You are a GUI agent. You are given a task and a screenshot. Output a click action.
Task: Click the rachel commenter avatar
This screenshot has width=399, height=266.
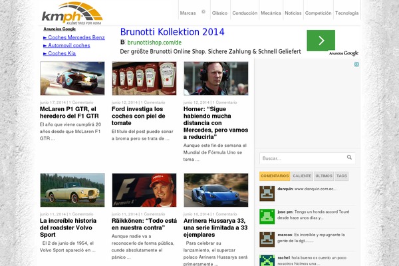click(267, 260)
